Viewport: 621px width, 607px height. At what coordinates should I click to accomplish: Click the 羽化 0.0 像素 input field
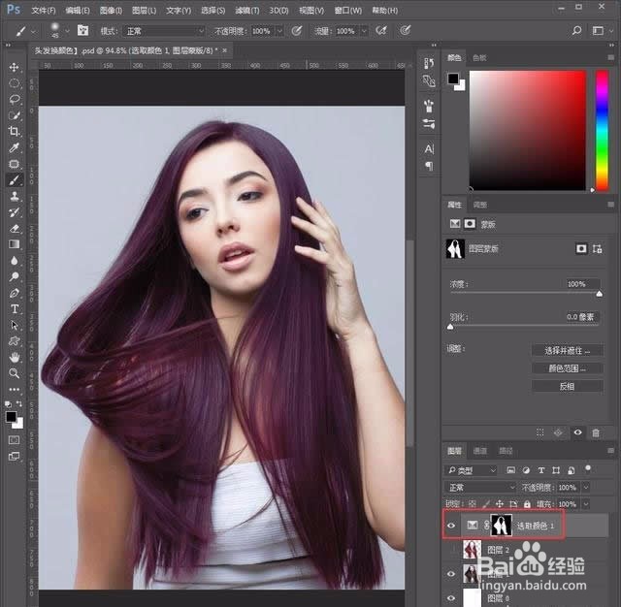point(580,317)
